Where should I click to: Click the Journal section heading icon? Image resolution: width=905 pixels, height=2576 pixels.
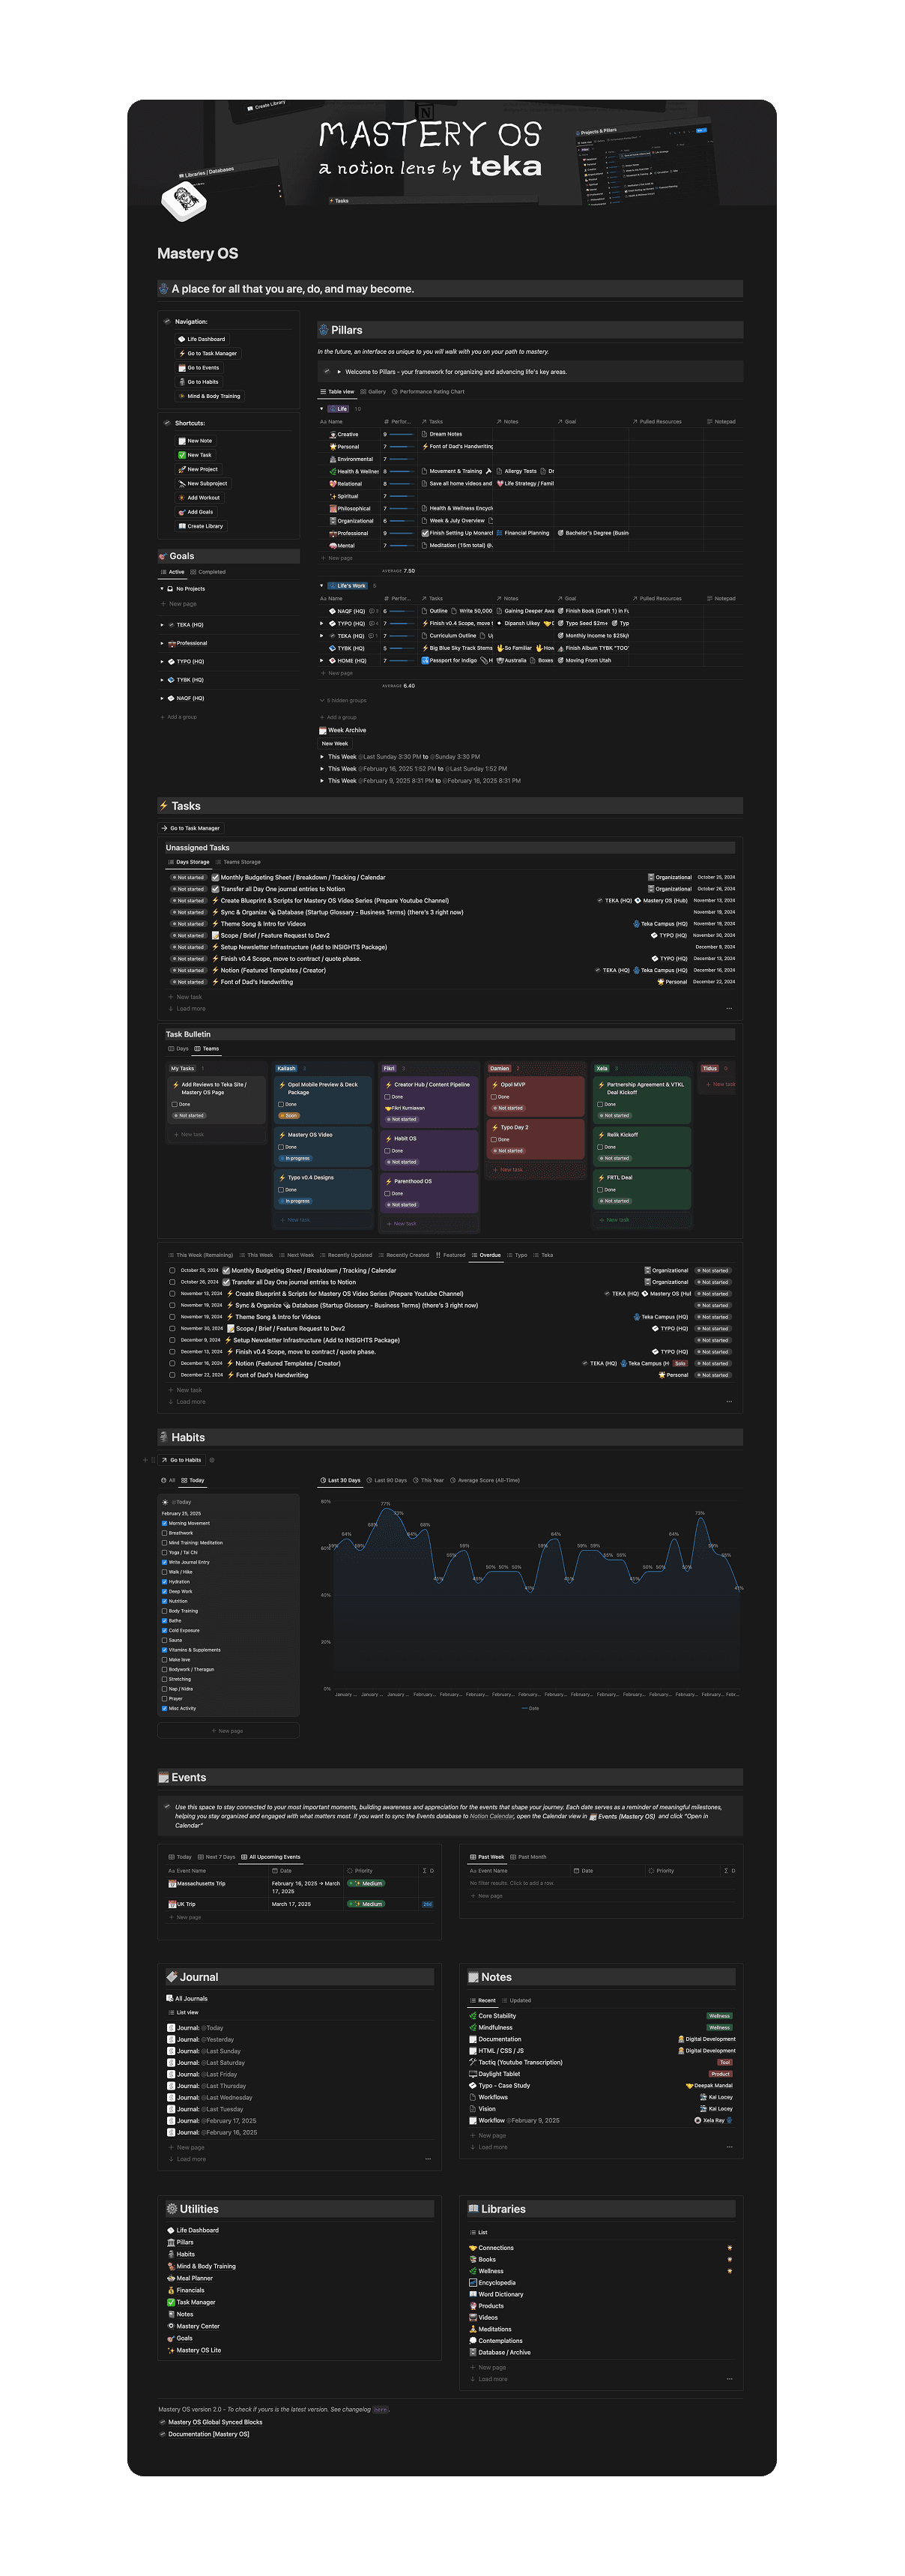click(x=172, y=1977)
